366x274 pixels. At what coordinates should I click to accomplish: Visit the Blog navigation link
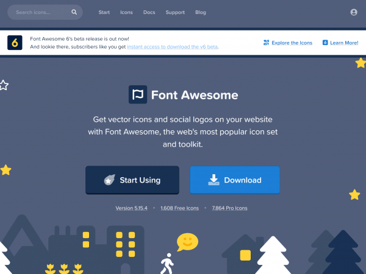(201, 12)
